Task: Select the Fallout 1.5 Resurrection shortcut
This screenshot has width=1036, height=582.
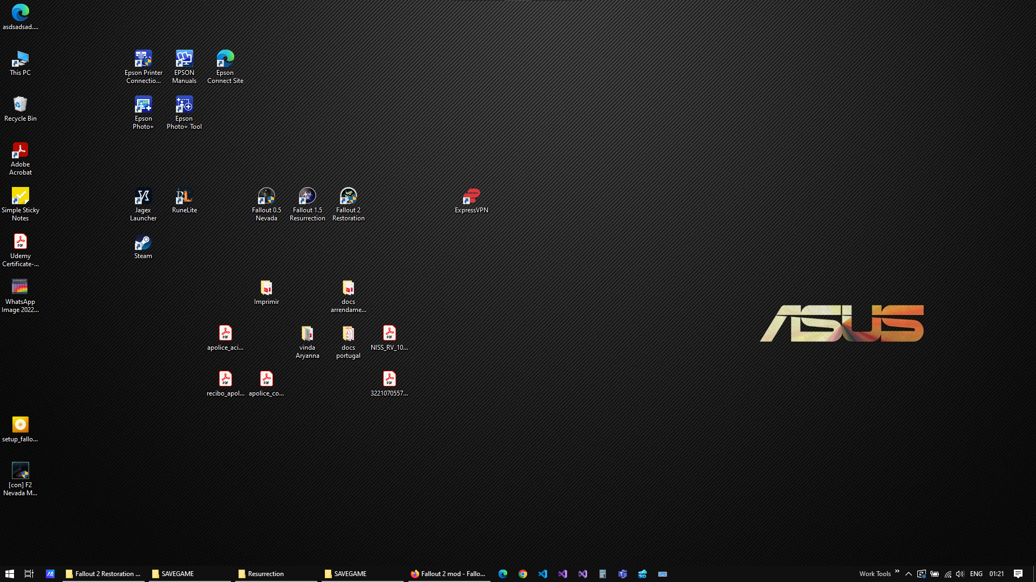Action: tap(307, 204)
